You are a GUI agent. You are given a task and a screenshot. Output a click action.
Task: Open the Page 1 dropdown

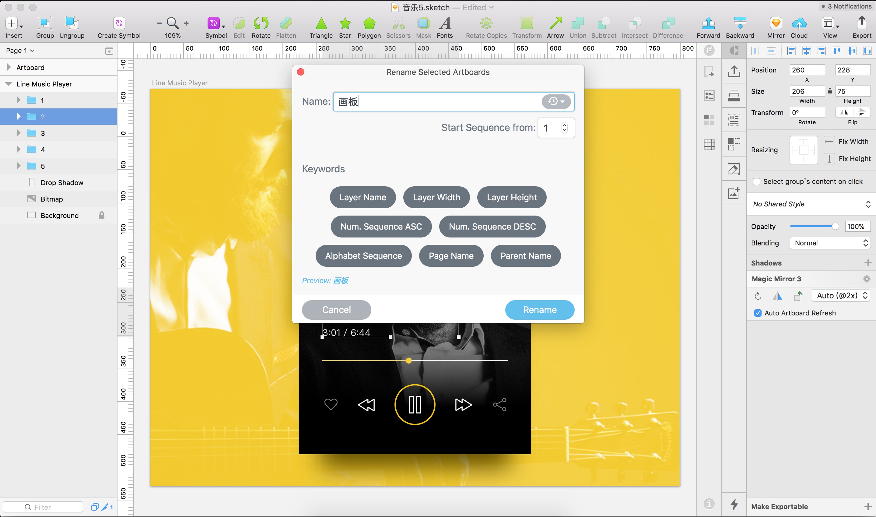20,51
